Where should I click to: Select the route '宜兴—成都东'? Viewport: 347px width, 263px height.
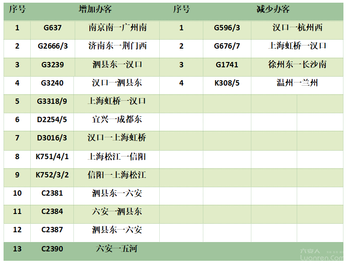117,119
